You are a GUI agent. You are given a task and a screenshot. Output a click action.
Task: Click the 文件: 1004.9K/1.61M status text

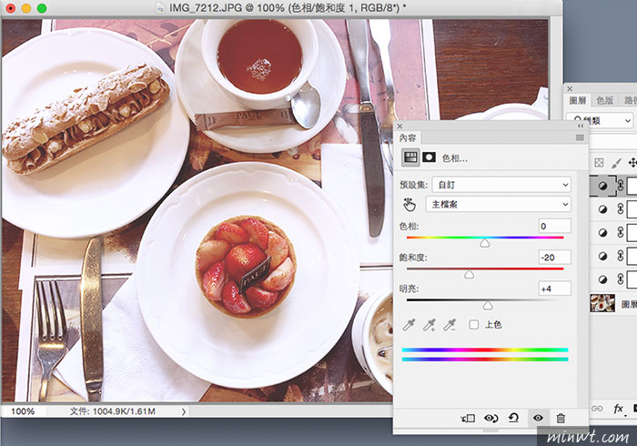(113, 411)
